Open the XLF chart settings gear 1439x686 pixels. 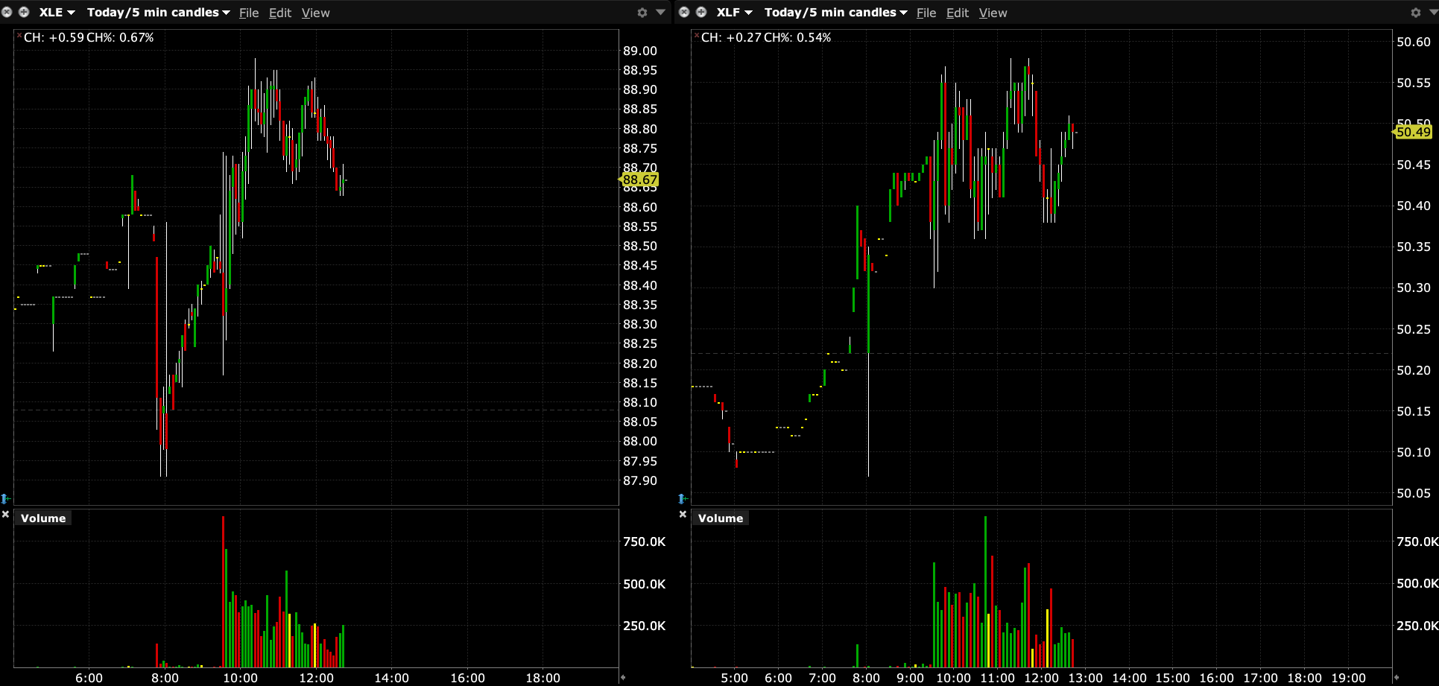(x=1415, y=13)
